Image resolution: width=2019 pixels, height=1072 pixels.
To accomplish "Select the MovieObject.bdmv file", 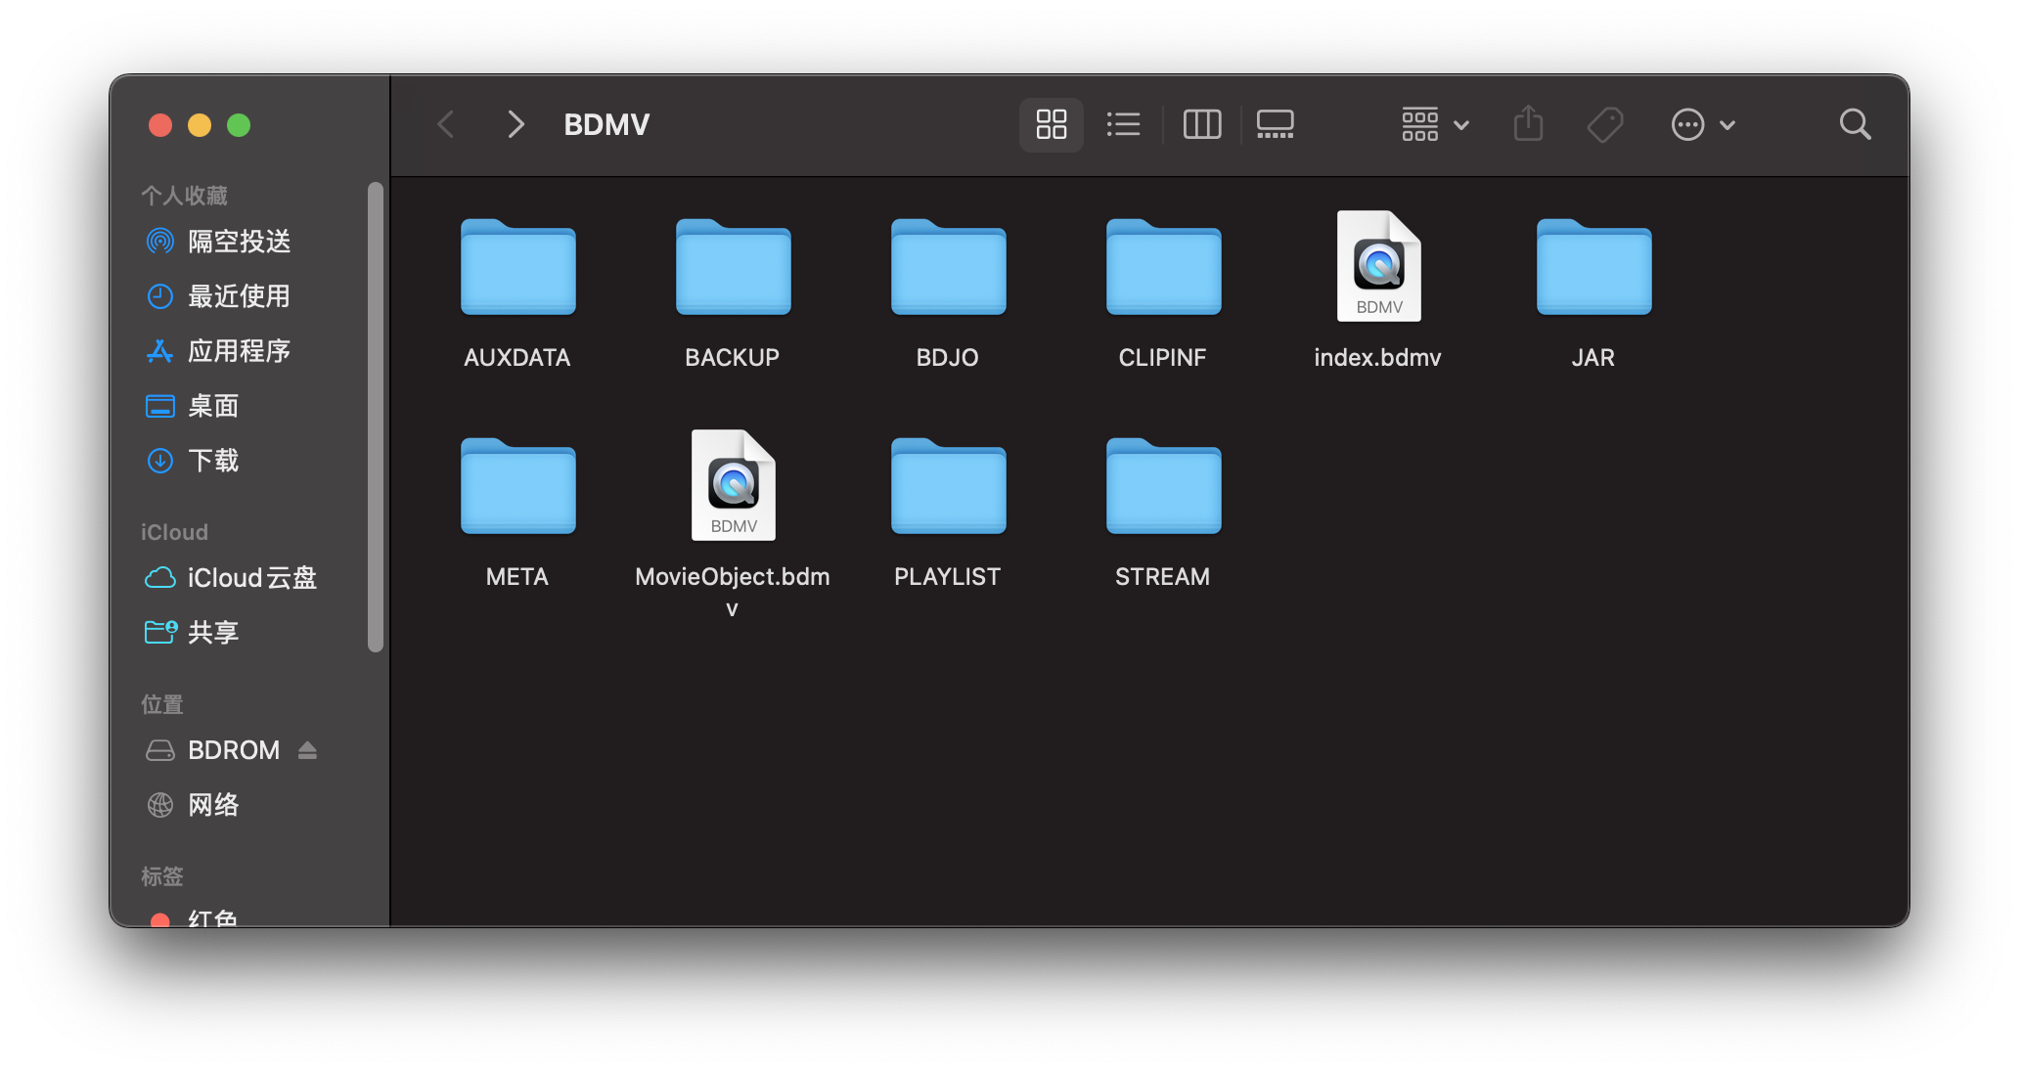I will (x=733, y=486).
